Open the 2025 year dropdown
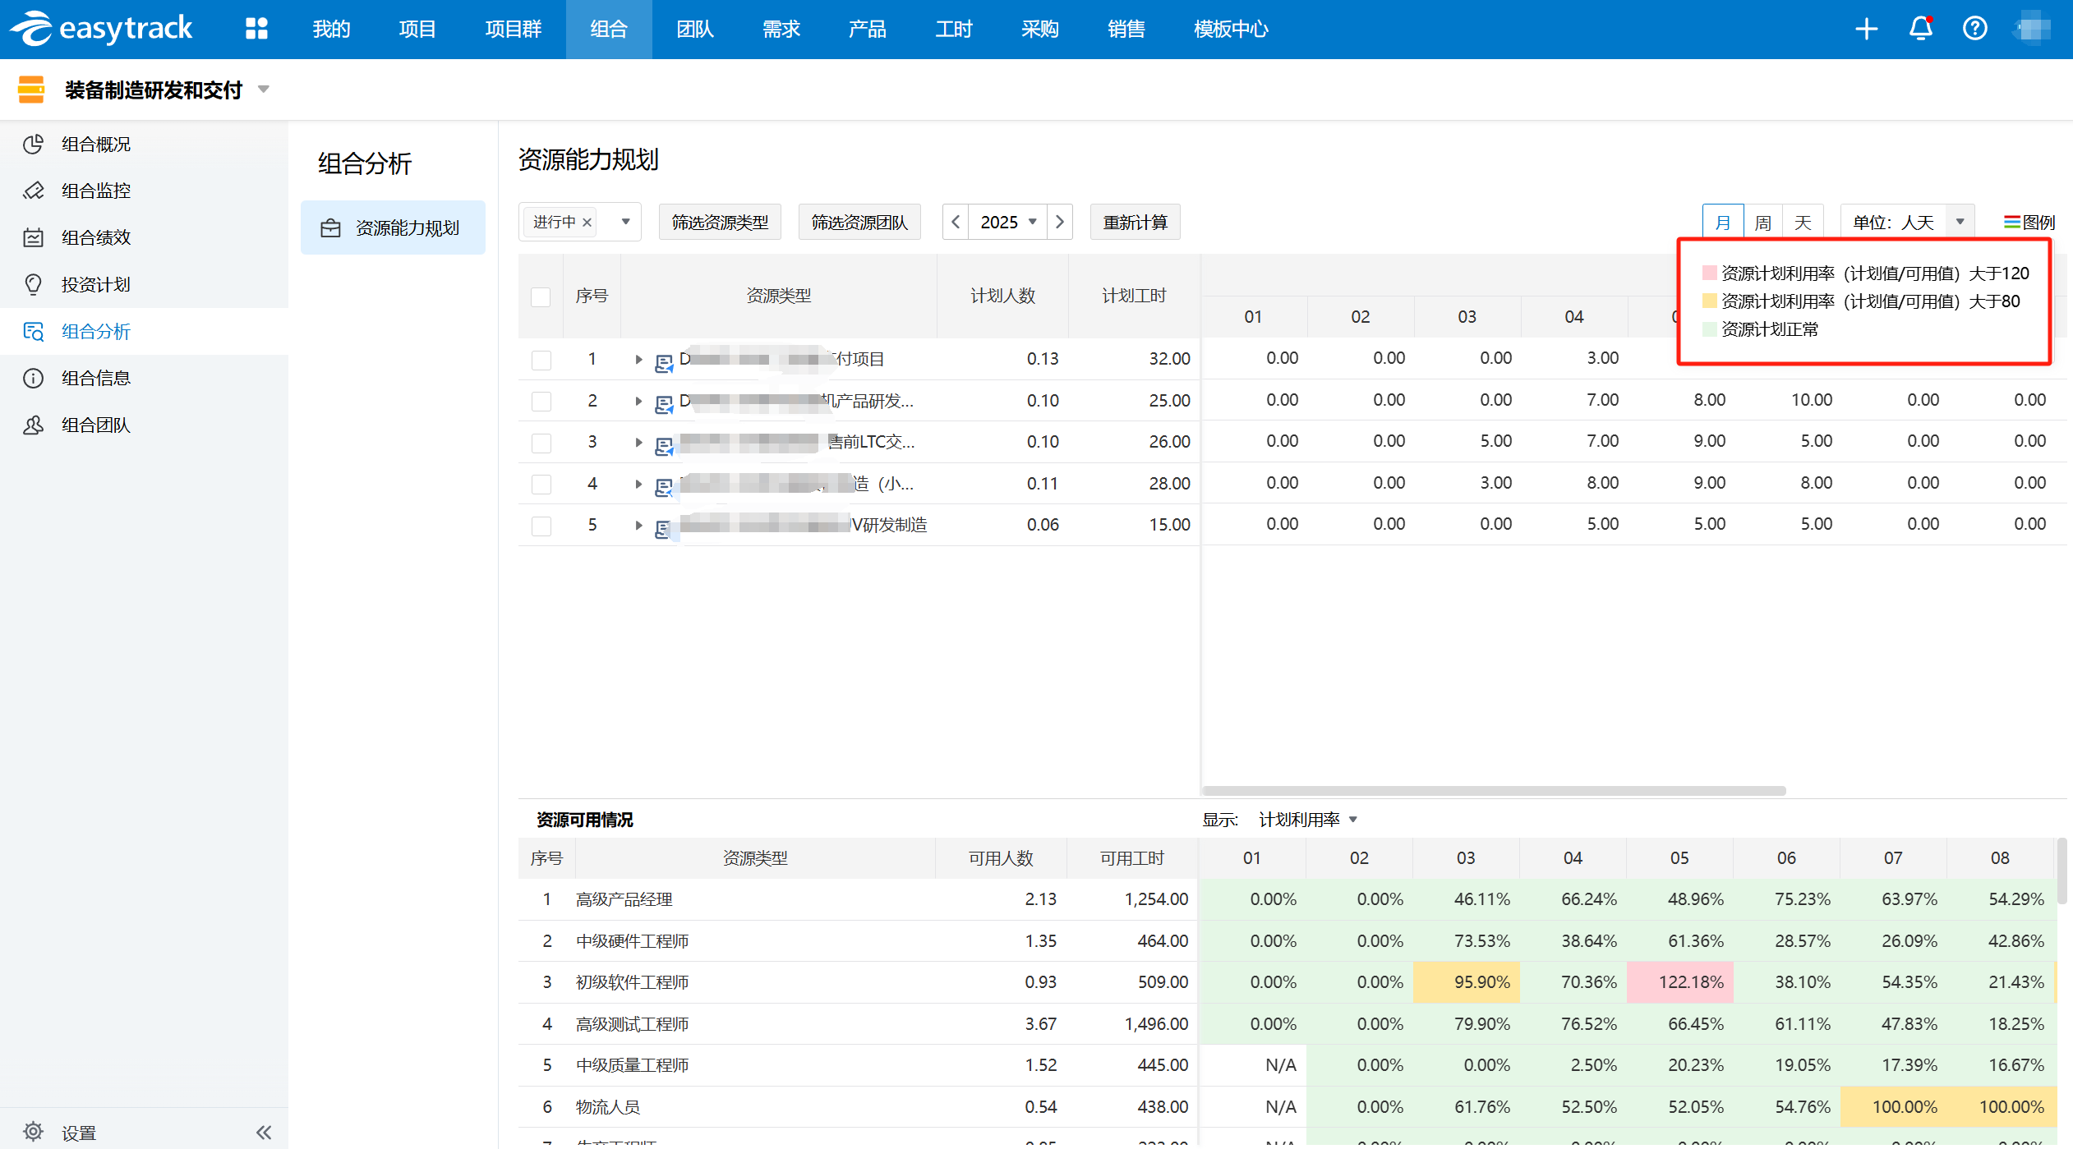2073x1149 pixels. coord(1008,222)
